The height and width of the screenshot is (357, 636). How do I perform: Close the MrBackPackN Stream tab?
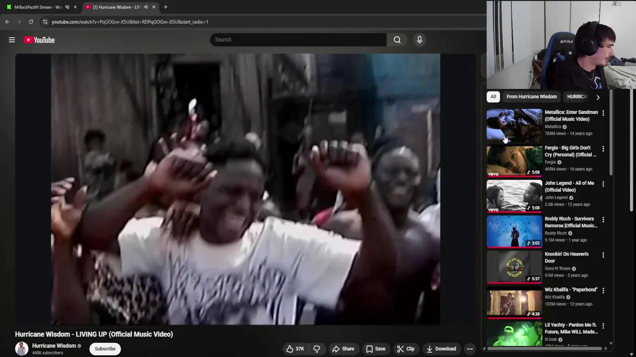(x=75, y=7)
